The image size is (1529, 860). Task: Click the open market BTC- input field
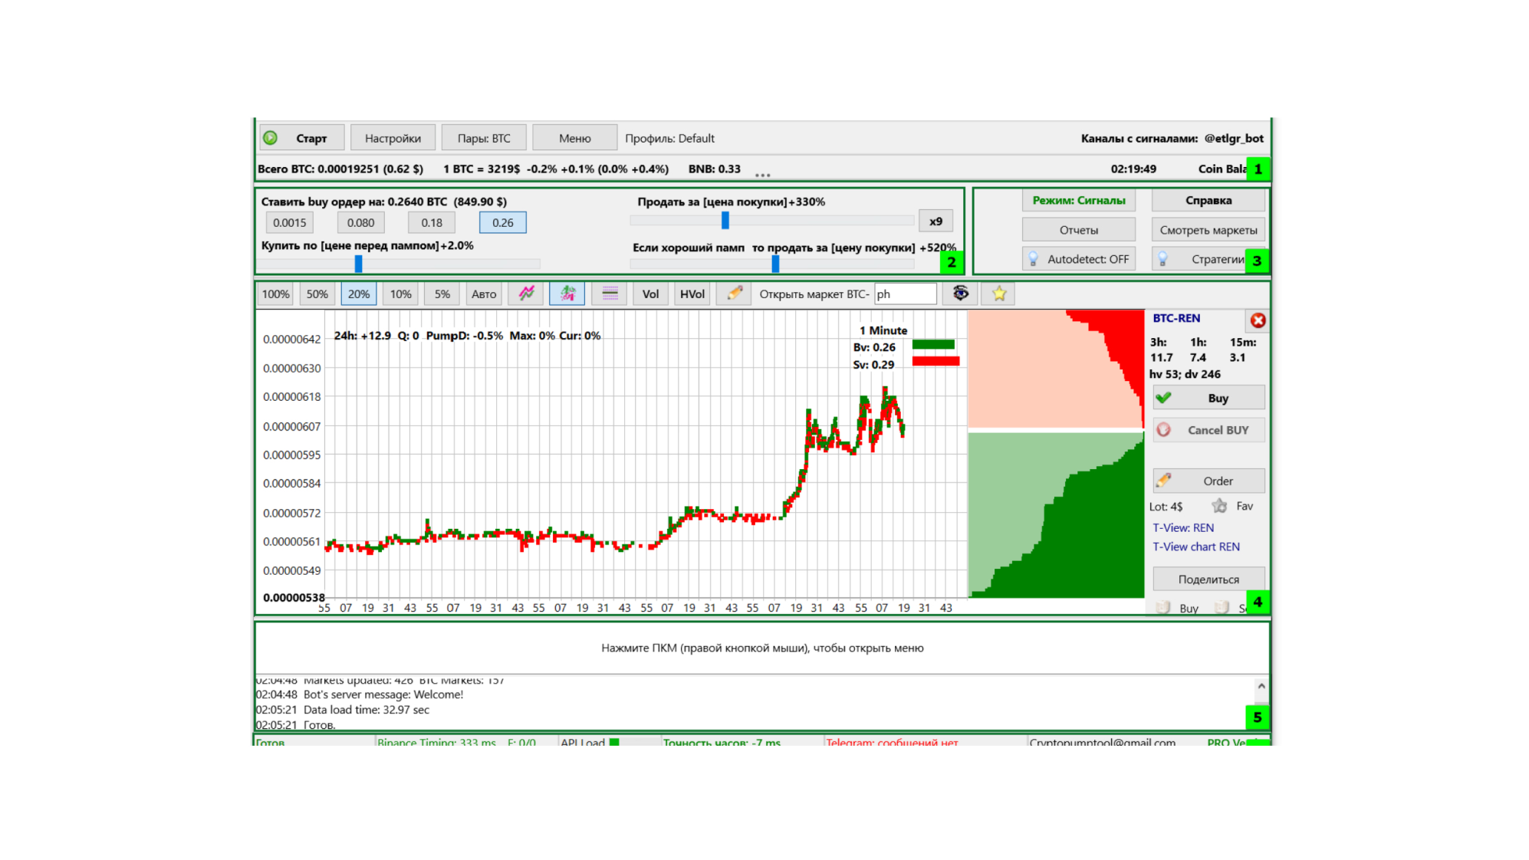[x=905, y=294]
